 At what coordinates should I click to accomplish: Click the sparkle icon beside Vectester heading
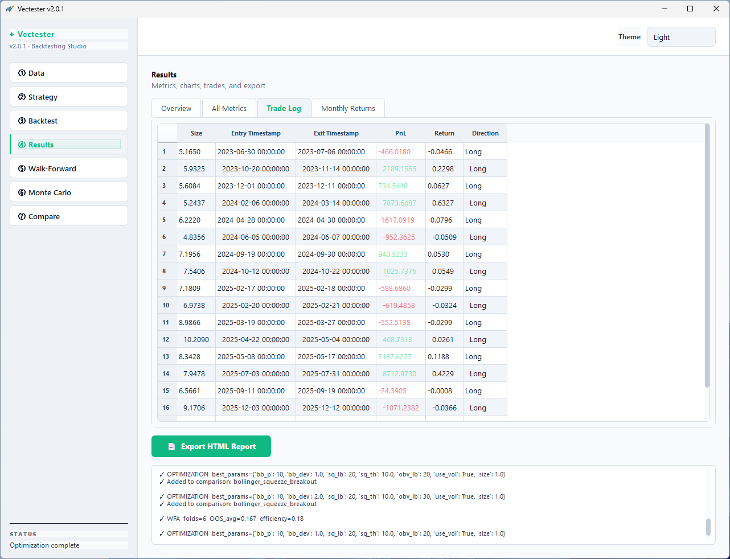11,34
